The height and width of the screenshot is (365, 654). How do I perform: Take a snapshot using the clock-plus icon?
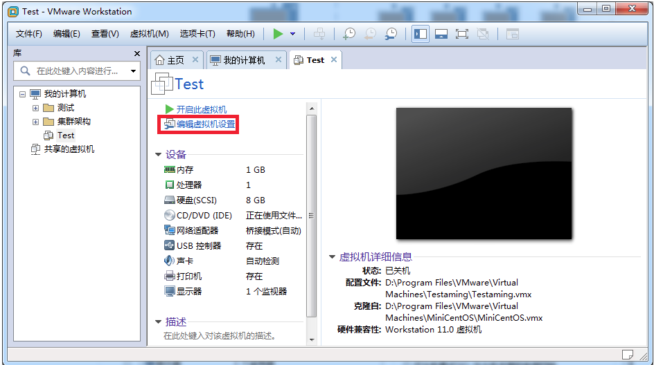[348, 34]
